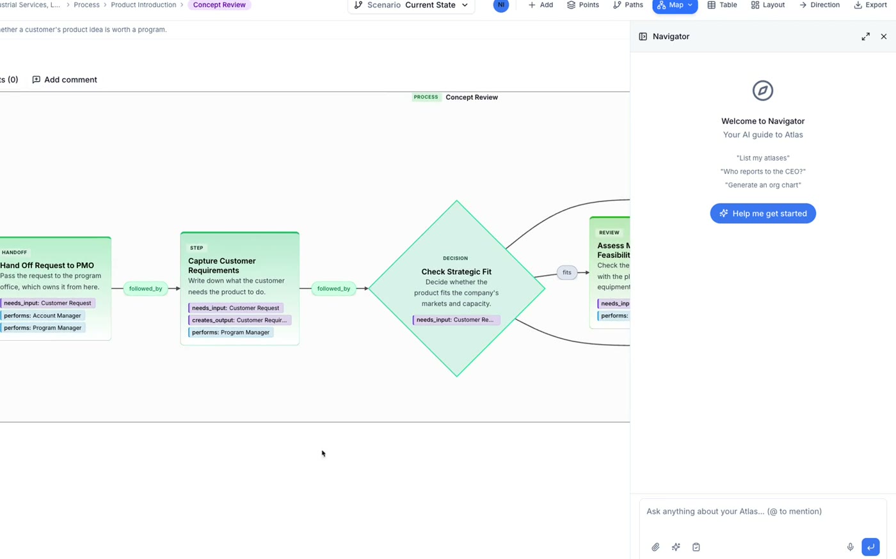This screenshot has height=559, width=896.
Task: Open the Layout options
Action: 768,5
